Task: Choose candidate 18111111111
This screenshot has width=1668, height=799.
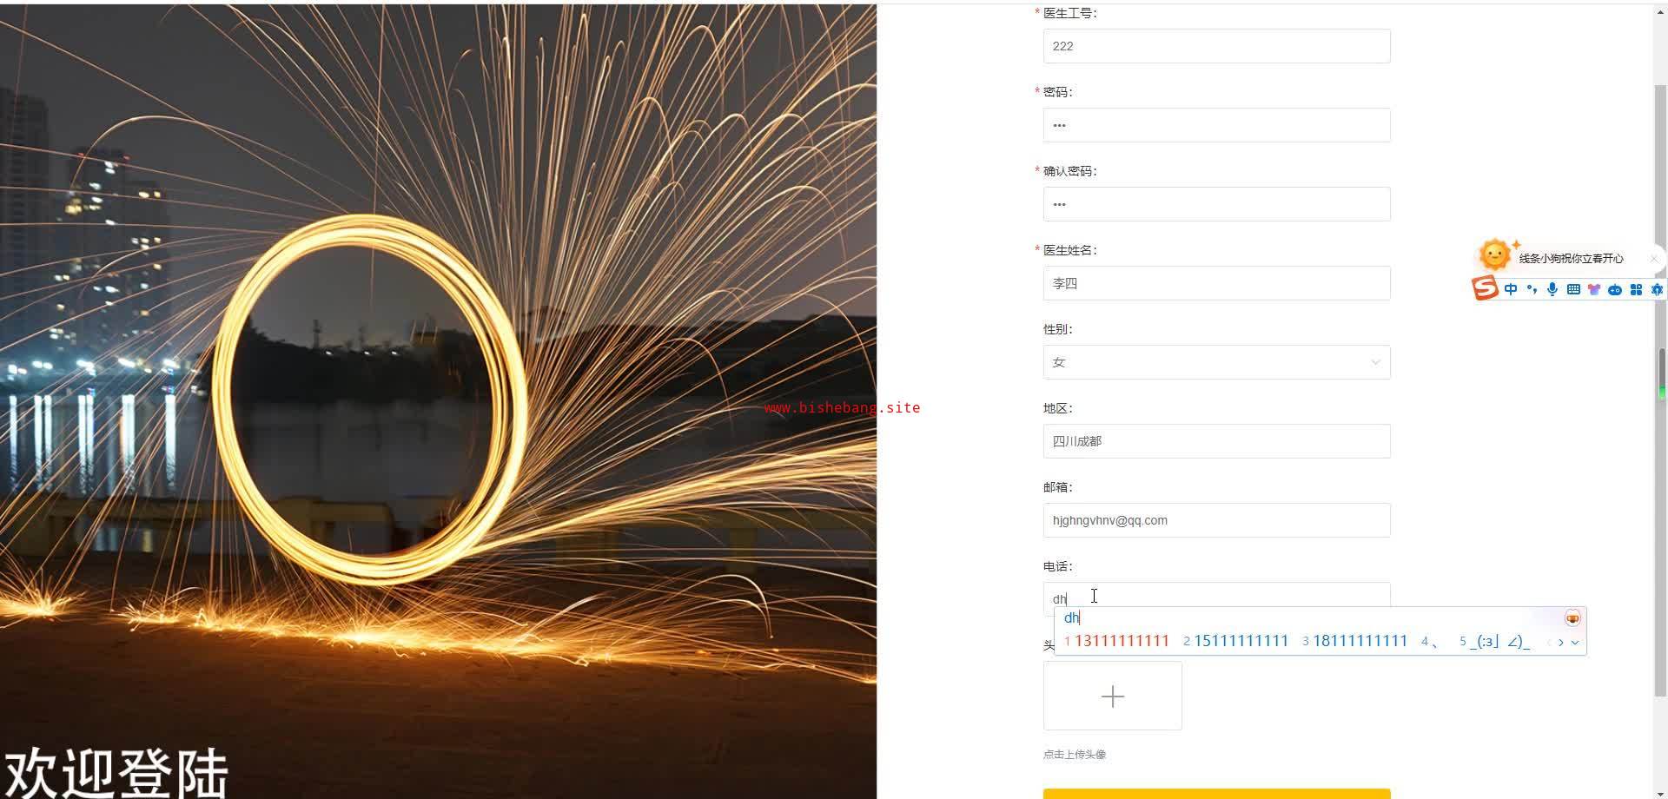Action: point(1360,641)
